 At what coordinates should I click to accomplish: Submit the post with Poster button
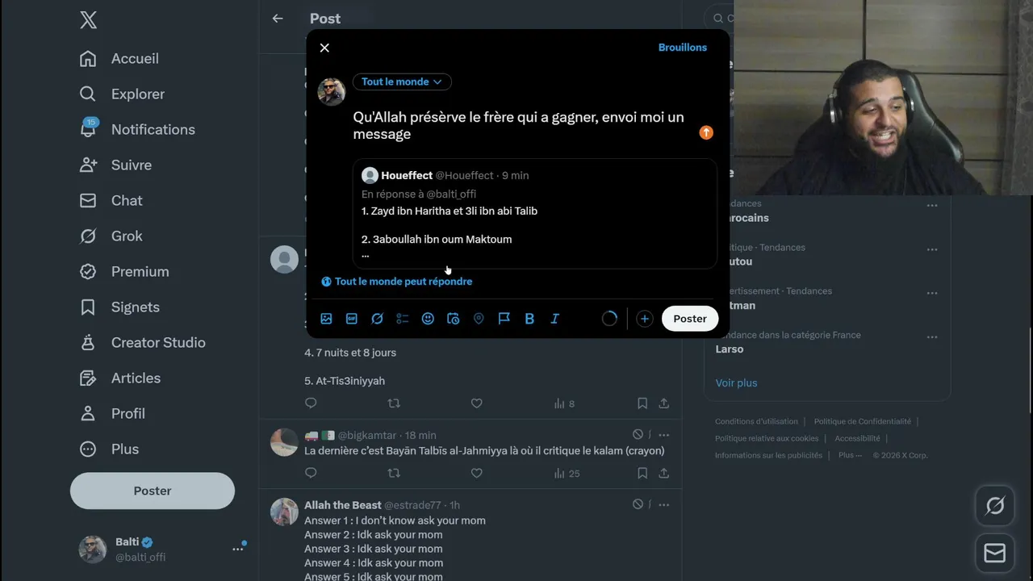(x=690, y=319)
